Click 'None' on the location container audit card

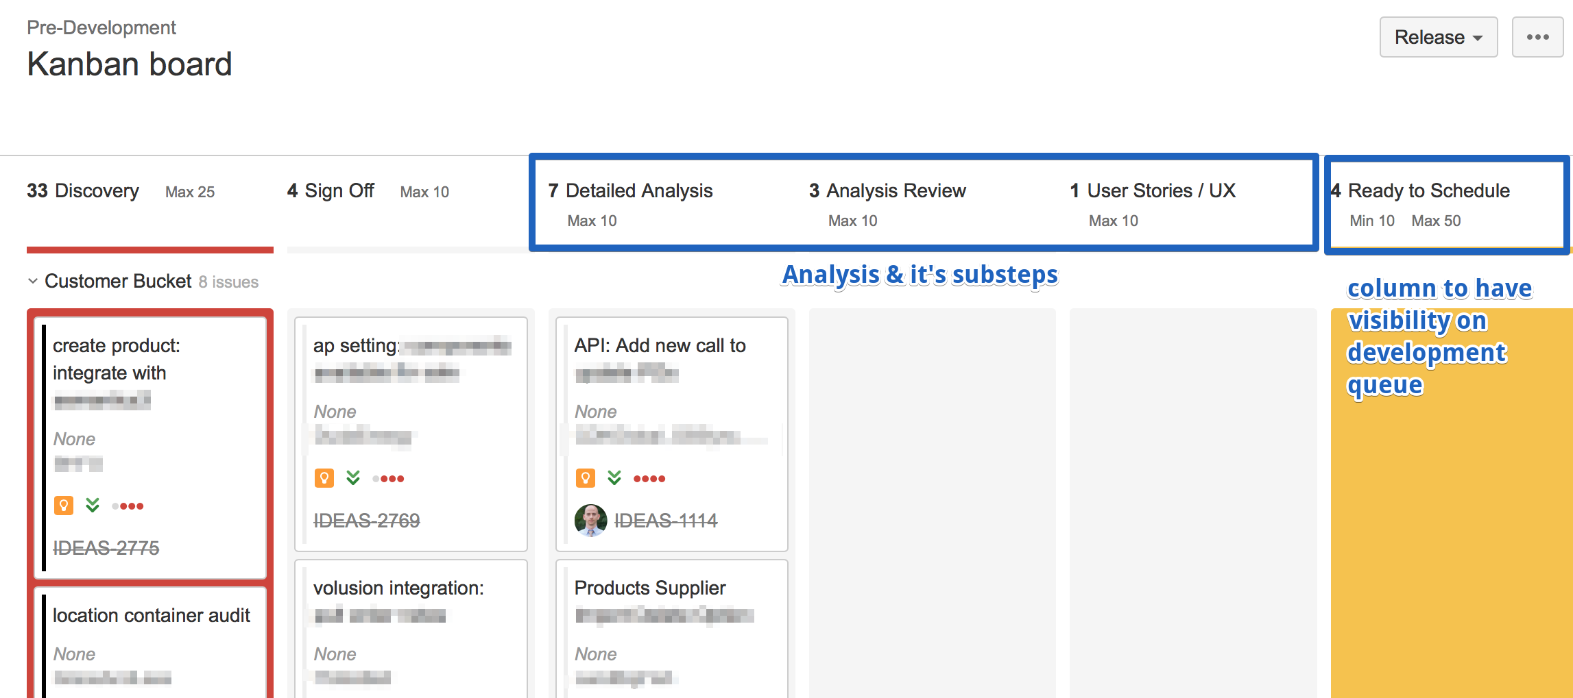[74, 654]
